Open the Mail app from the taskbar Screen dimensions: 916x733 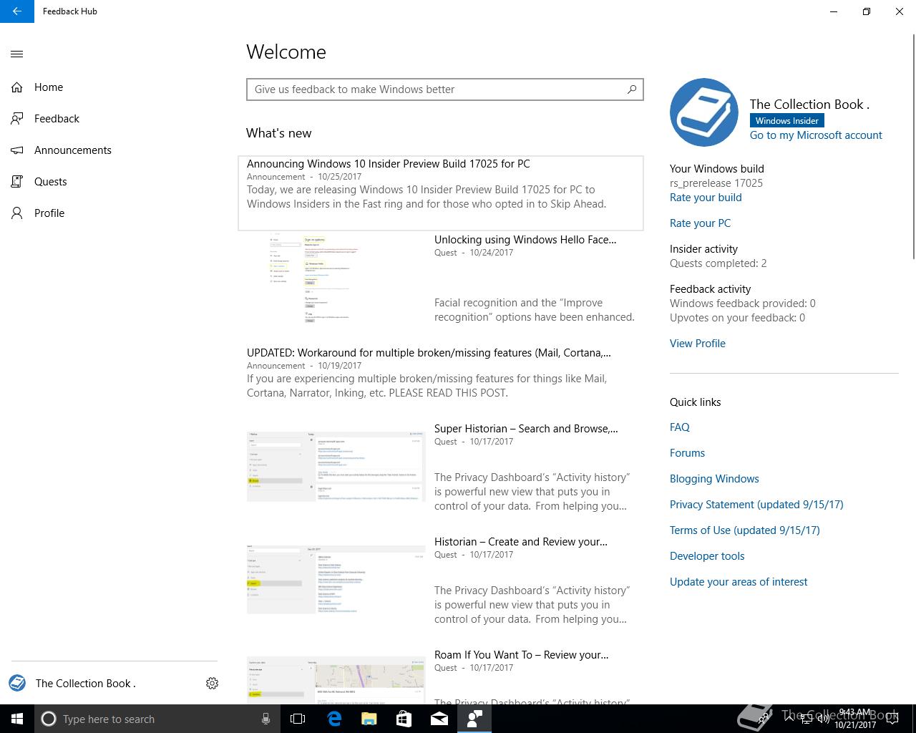439,719
